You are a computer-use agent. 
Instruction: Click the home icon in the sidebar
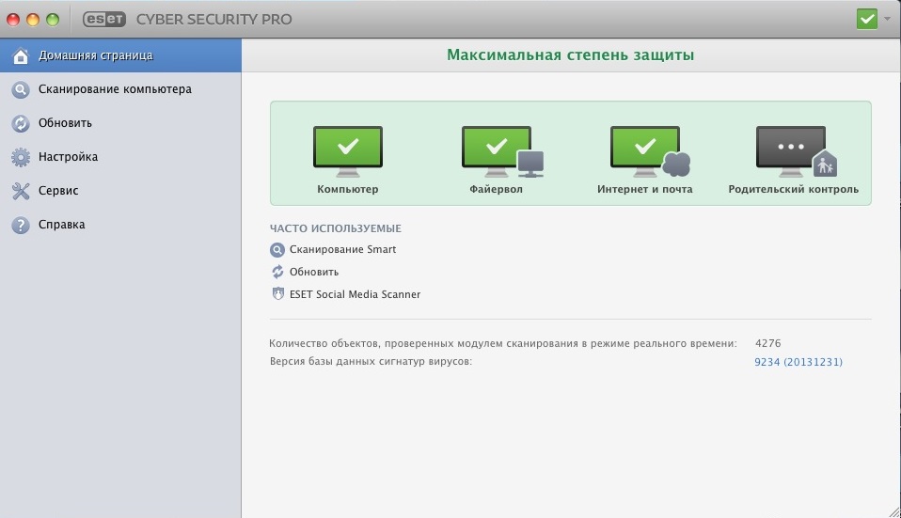tap(20, 55)
